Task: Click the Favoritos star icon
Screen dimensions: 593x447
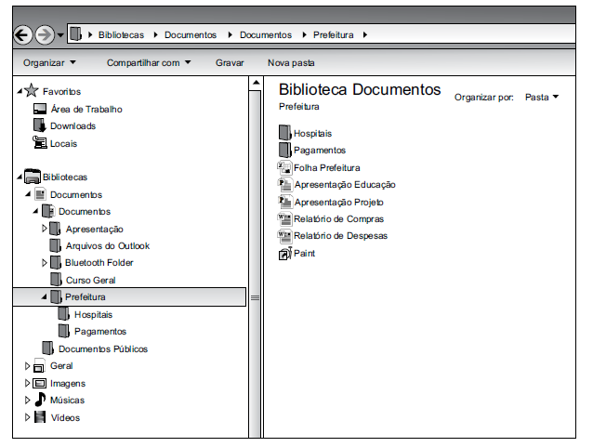Action: click(x=32, y=91)
